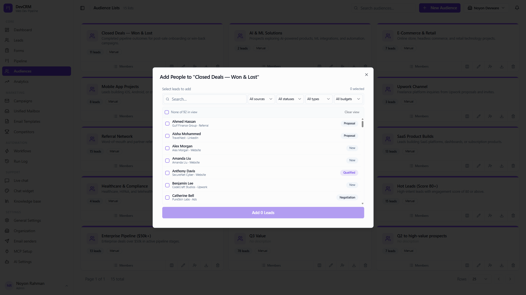Select Catherine Bell checkbox
Viewport: 526px width, 295px height.
point(167,197)
